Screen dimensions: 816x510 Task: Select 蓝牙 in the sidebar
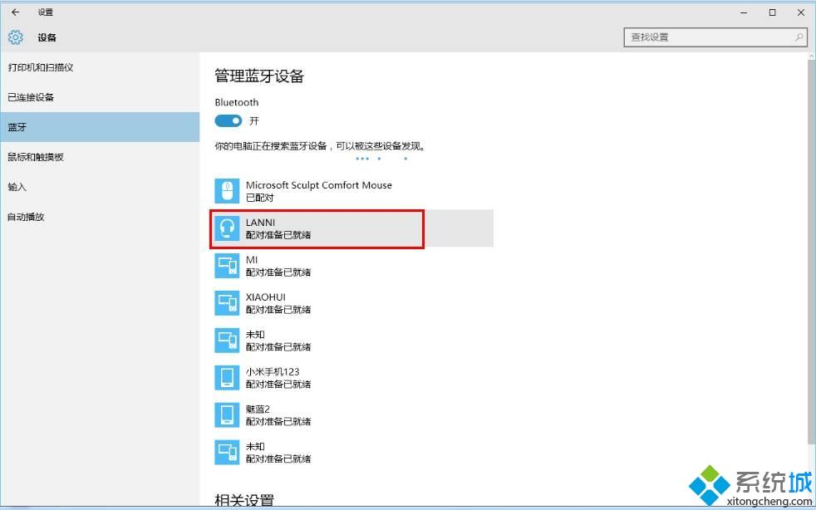[x=100, y=127]
